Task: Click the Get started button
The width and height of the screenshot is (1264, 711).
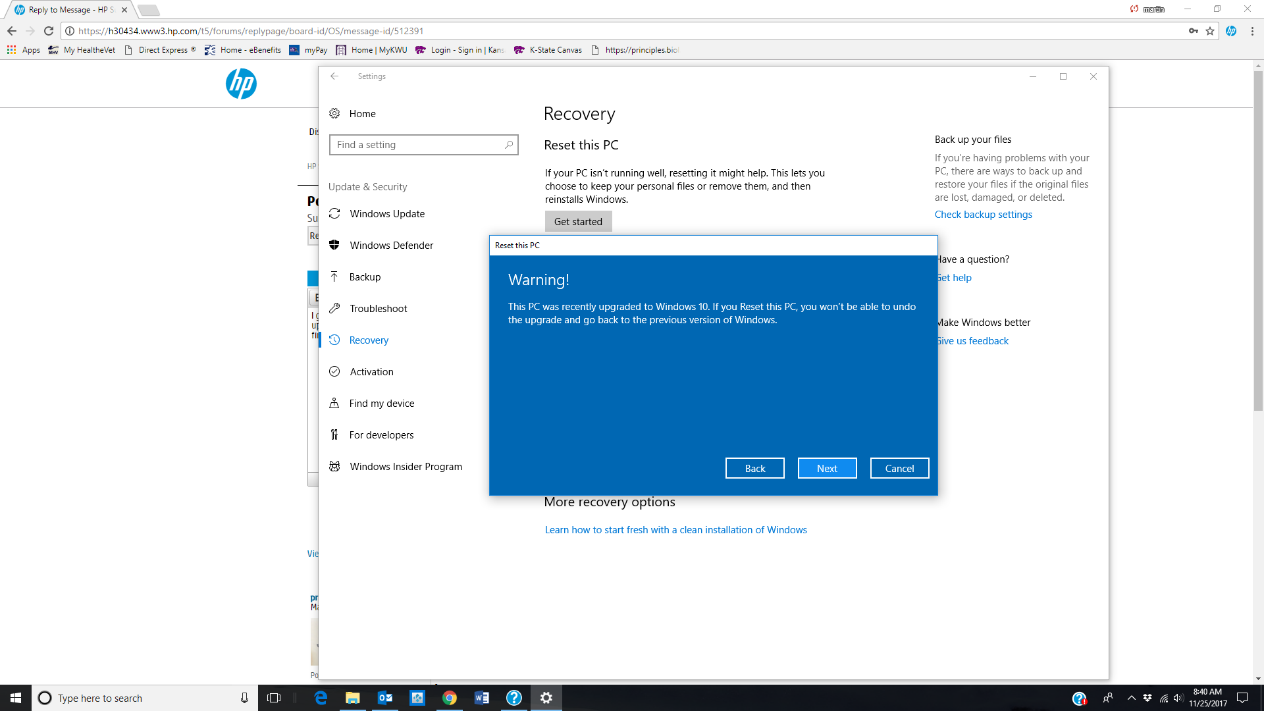Action: [x=578, y=221]
